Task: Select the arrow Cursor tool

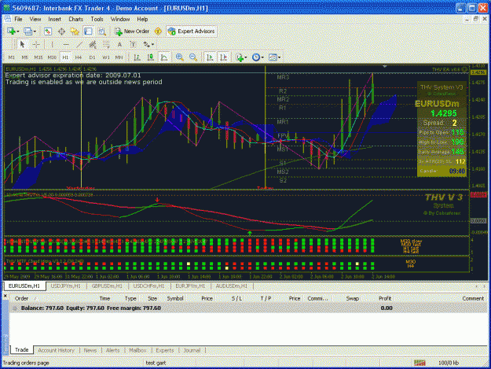Action: pos(22,45)
